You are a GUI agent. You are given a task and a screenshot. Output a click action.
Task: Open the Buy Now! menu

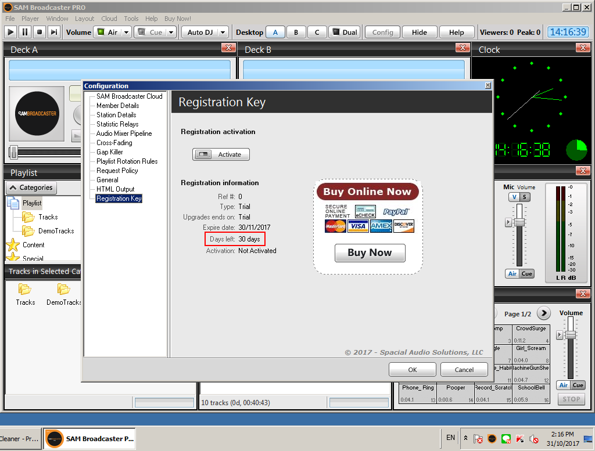point(178,18)
